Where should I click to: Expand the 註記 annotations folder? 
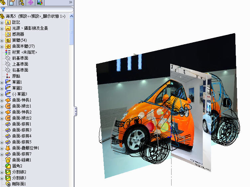(2, 23)
